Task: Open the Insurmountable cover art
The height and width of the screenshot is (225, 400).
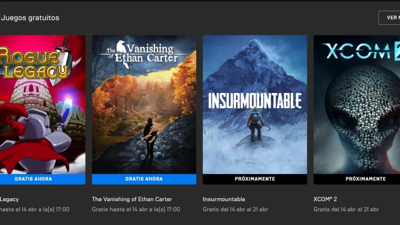Action: [255, 104]
